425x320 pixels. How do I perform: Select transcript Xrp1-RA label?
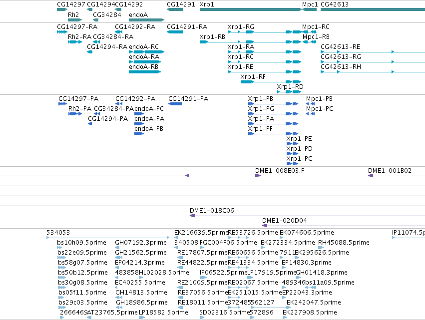click(x=241, y=47)
